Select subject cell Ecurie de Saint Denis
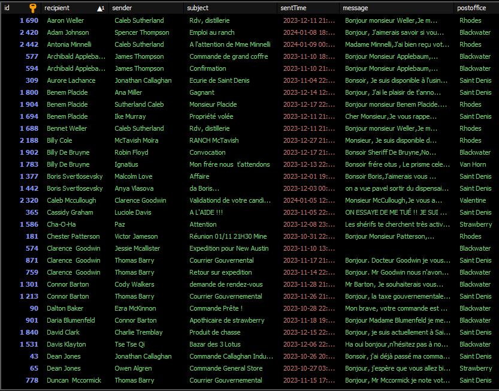 pos(220,80)
